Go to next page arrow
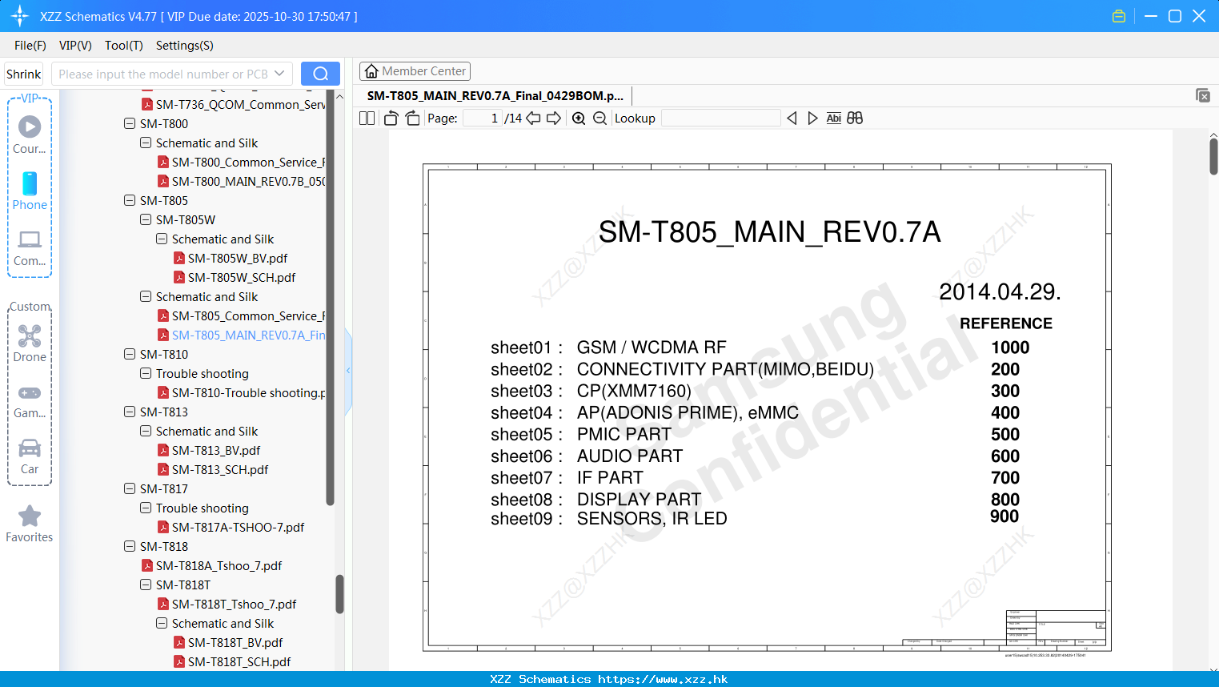 (x=554, y=118)
